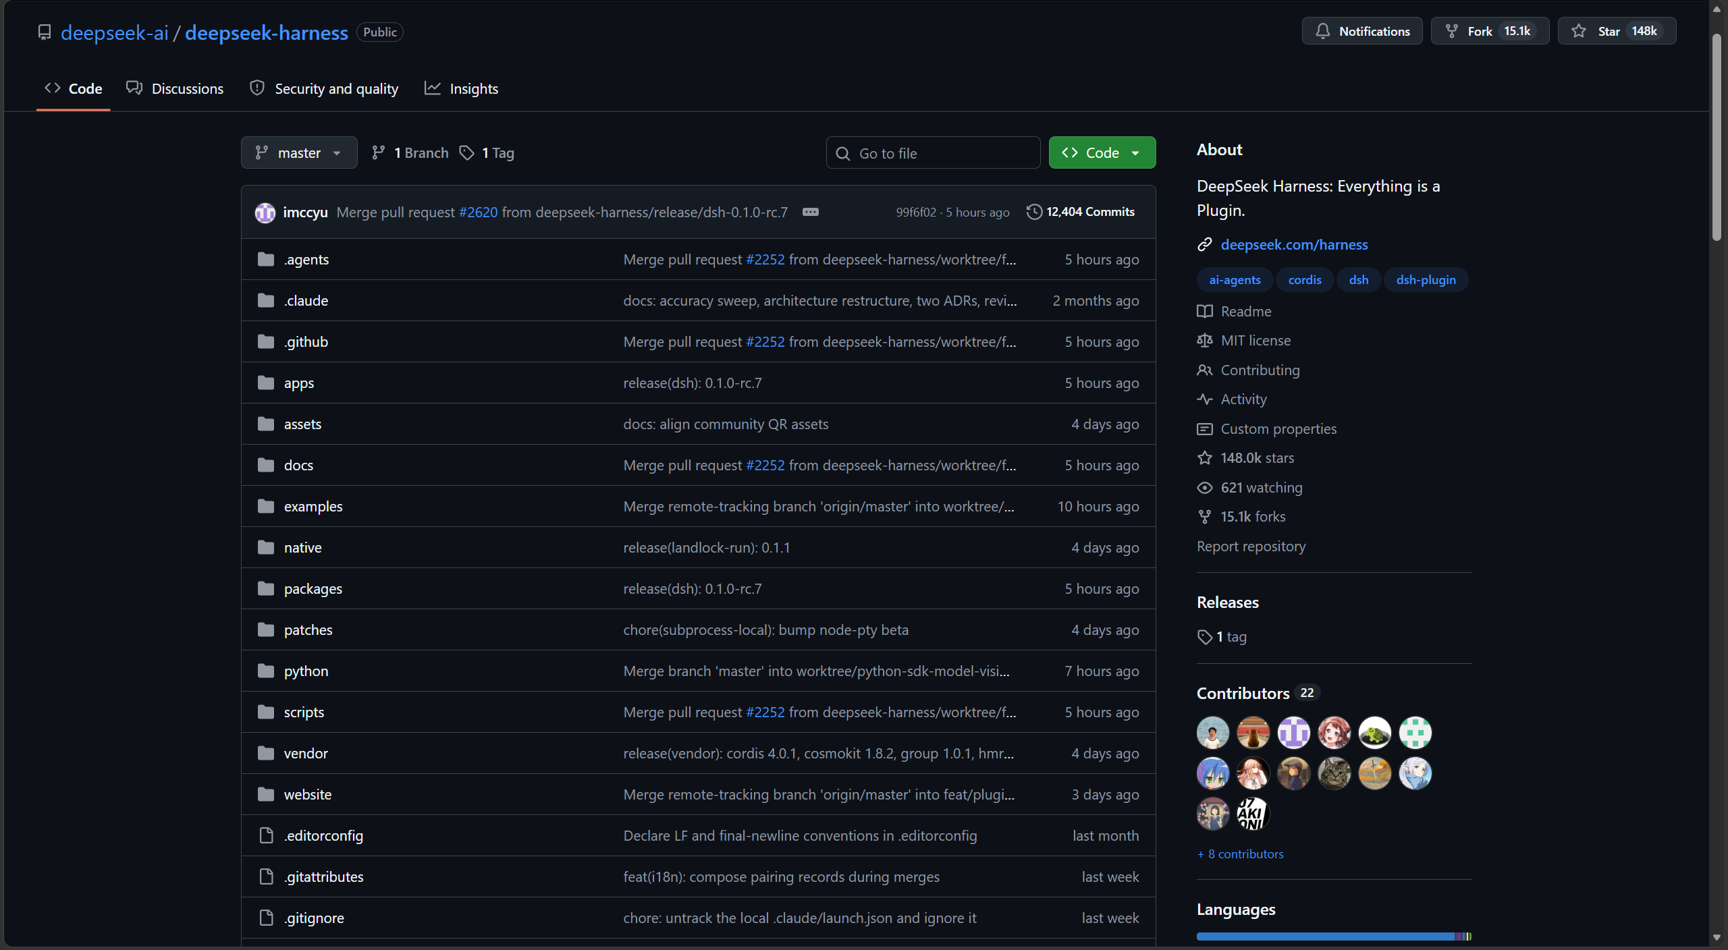Image resolution: width=1728 pixels, height=950 pixels.
Task: Click the repository icon beside deepseek-ai
Action: click(x=45, y=32)
